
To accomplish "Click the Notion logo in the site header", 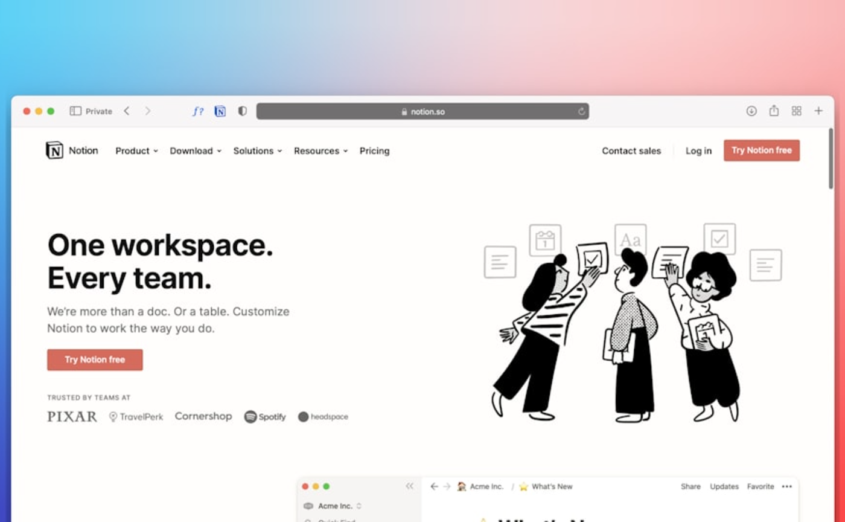I will [x=72, y=150].
